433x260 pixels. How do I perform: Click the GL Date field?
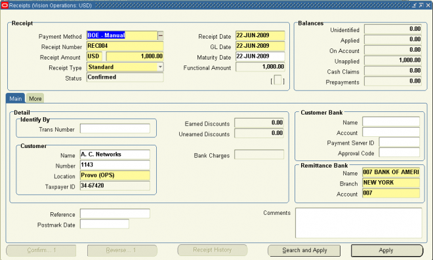[260, 46]
